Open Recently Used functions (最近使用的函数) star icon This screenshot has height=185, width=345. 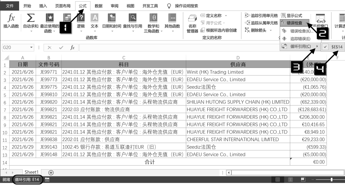point(50,18)
